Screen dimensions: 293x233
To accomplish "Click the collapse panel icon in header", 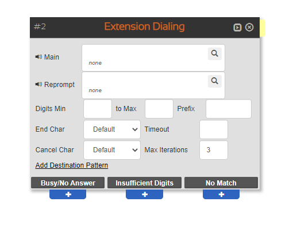I will pyautogui.click(x=237, y=27).
